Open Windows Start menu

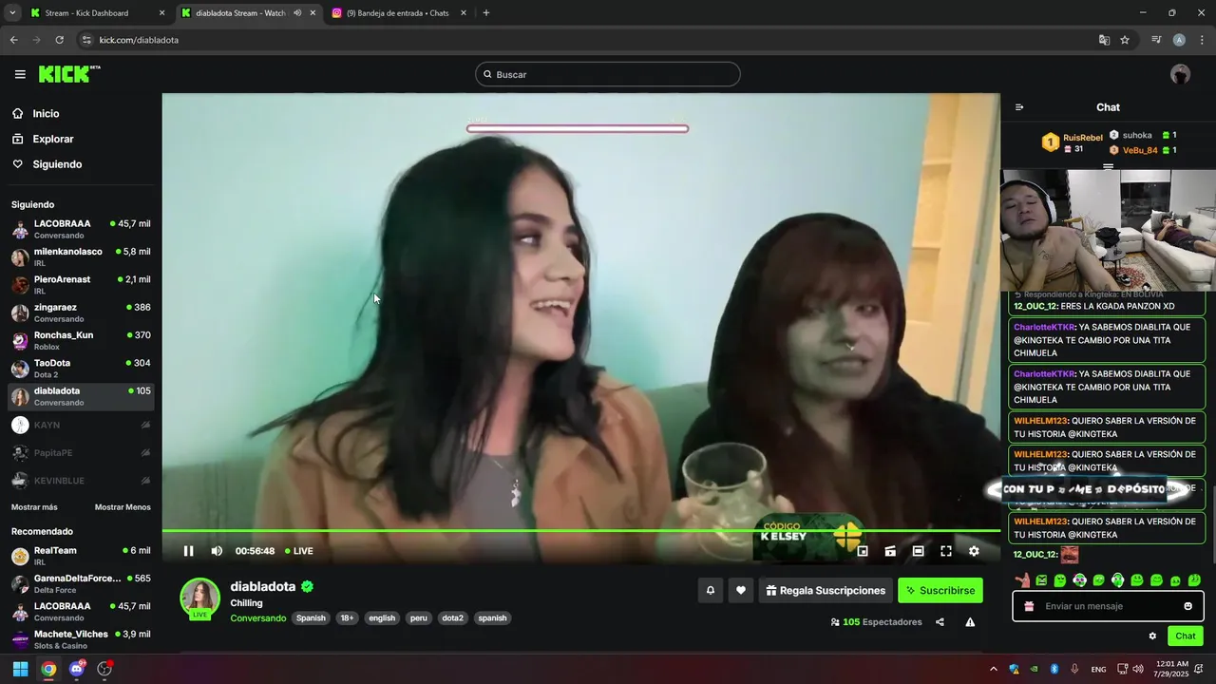tap(20, 669)
